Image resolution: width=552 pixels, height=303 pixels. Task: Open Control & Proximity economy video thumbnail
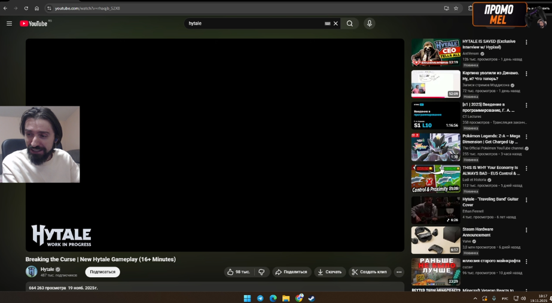[436, 179]
